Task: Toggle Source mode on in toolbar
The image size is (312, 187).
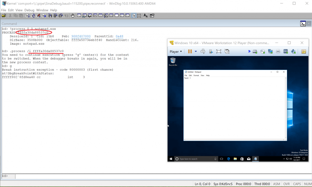Action: tap(134, 16)
